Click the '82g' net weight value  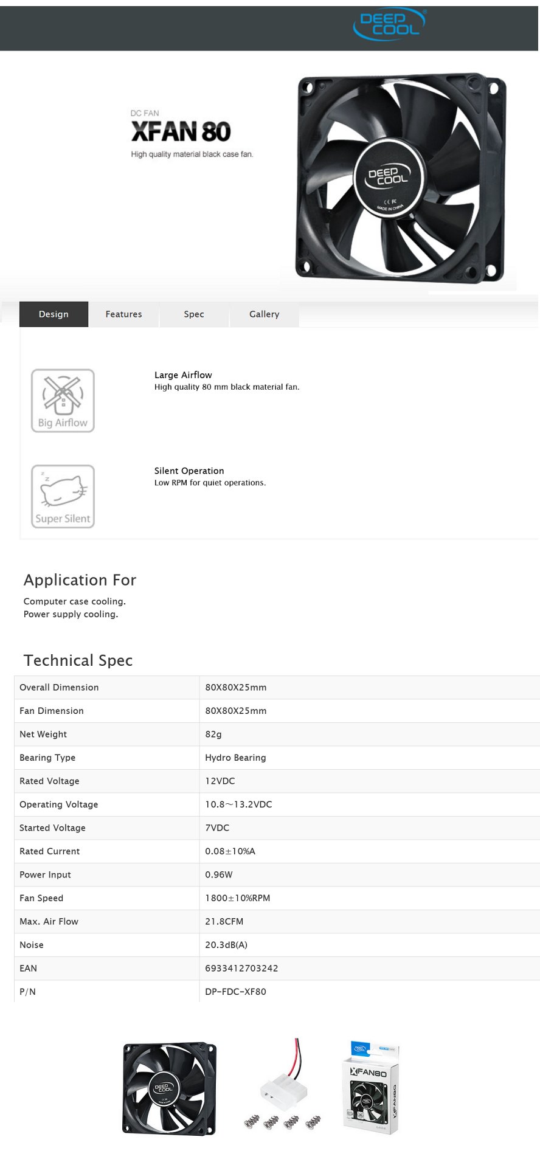pyautogui.click(x=213, y=735)
